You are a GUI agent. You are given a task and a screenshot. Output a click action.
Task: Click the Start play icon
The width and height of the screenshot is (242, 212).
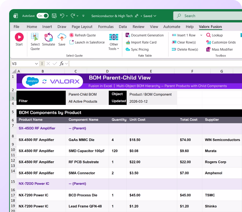[19, 37]
